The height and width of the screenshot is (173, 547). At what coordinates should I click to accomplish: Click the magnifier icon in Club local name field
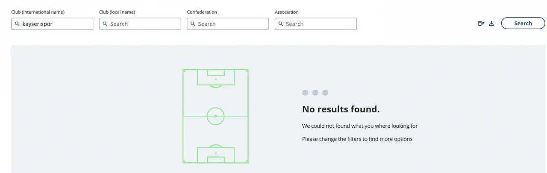tap(105, 24)
